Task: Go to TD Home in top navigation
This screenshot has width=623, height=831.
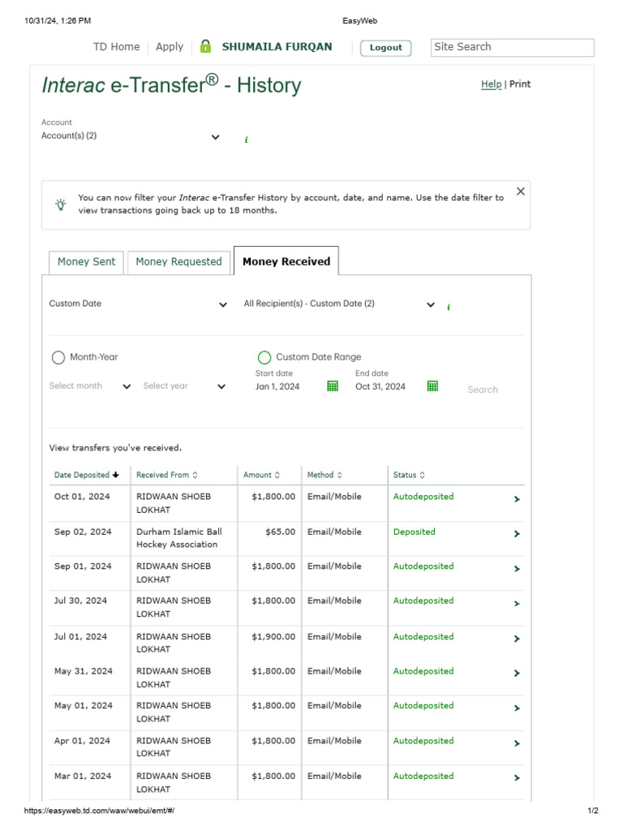Action: 117,46
